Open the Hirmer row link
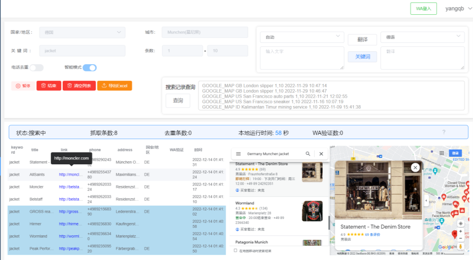 click(x=69, y=224)
